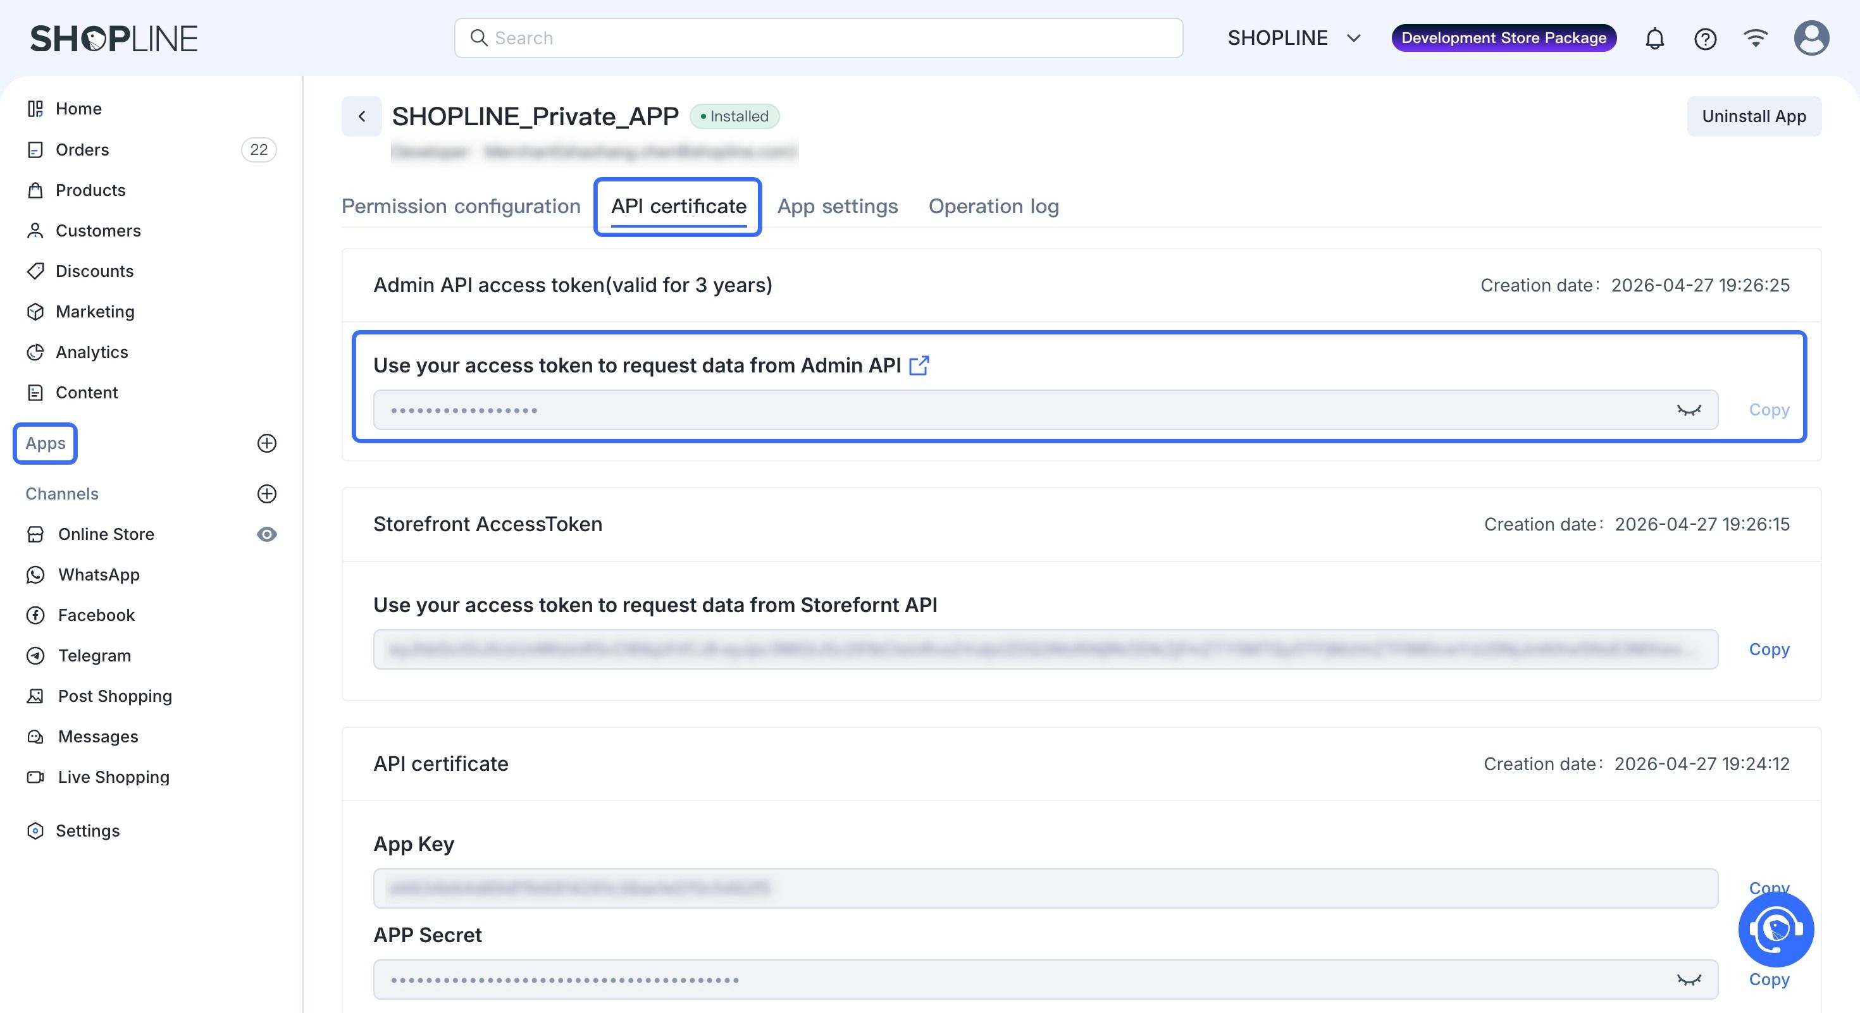
Task: Switch to Permission configuration tab
Action: [x=461, y=206]
